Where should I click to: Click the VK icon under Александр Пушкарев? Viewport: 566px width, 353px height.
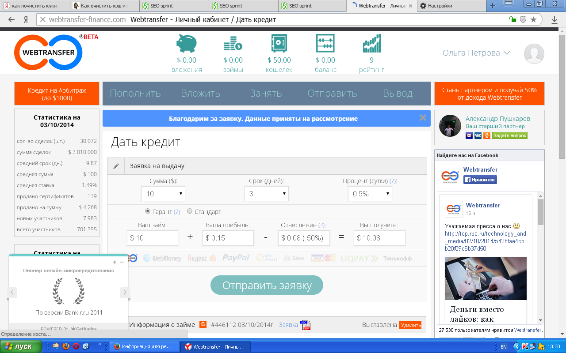(478, 135)
